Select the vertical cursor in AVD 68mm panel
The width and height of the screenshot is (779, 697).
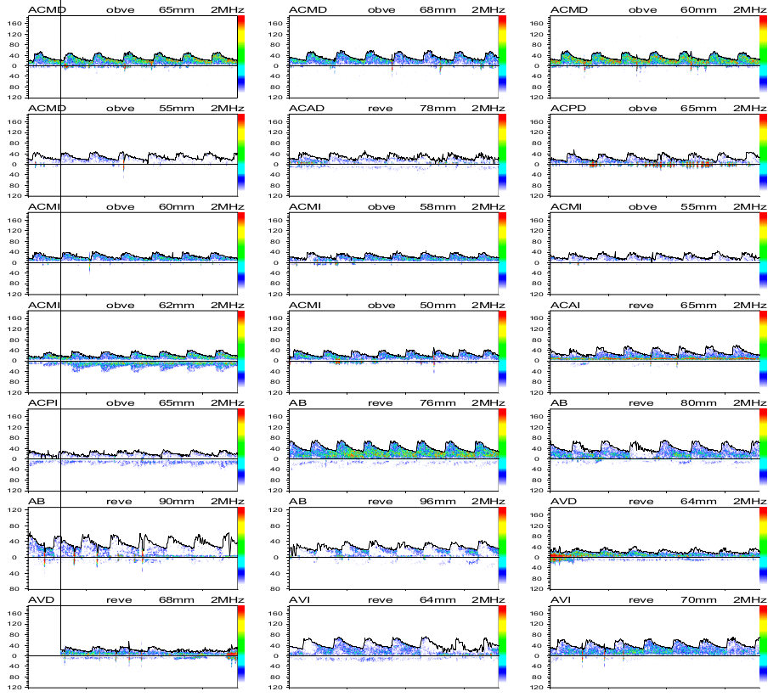tap(61, 643)
